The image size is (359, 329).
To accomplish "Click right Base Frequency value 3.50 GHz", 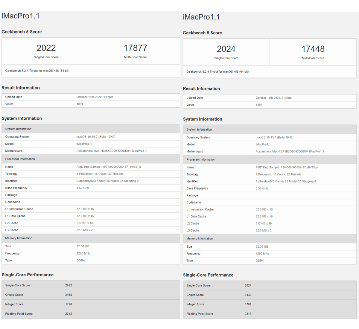I will tap(262, 188).
